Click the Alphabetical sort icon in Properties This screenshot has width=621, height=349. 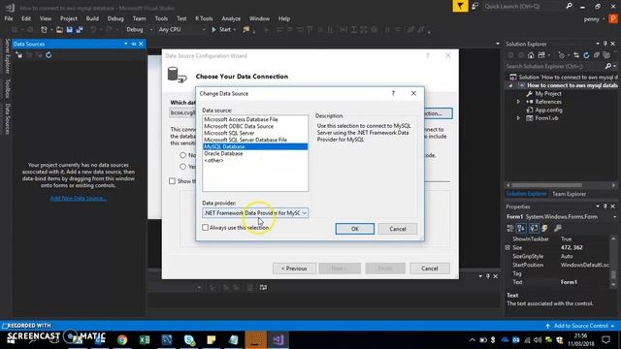[521, 228]
